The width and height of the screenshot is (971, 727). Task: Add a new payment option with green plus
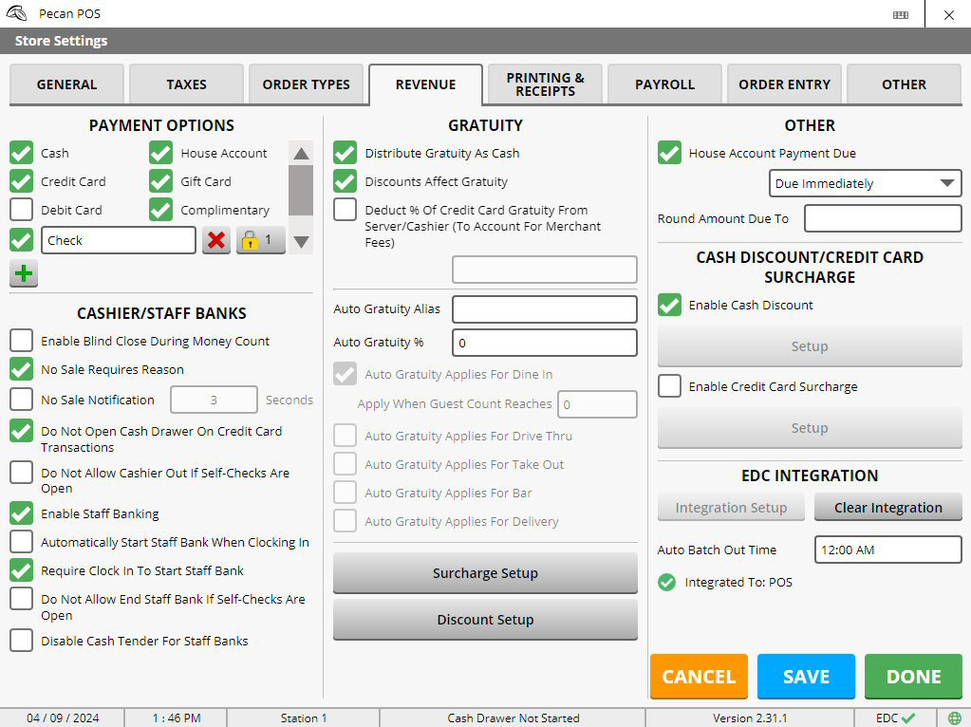pos(24,273)
